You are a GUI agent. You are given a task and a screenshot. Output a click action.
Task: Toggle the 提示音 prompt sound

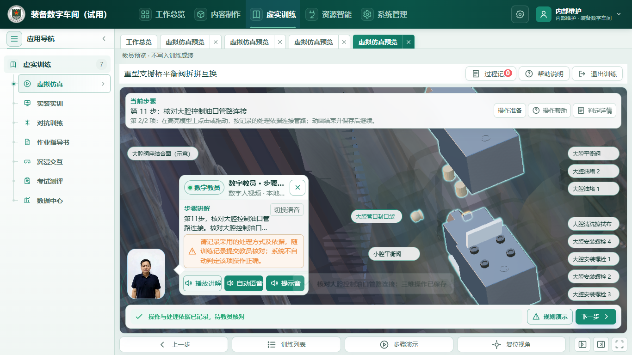(x=285, y=283)
